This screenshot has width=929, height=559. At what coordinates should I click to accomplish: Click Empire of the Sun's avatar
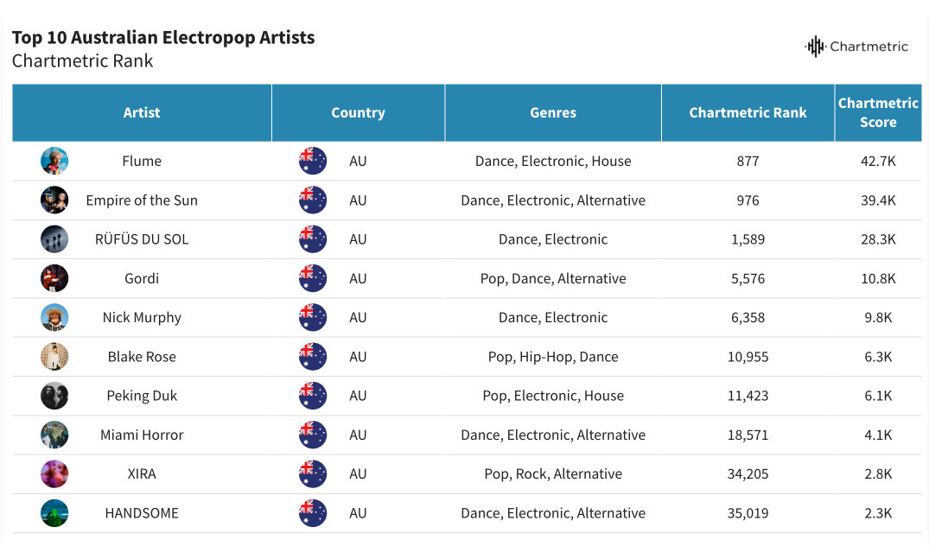pos(54,200)
